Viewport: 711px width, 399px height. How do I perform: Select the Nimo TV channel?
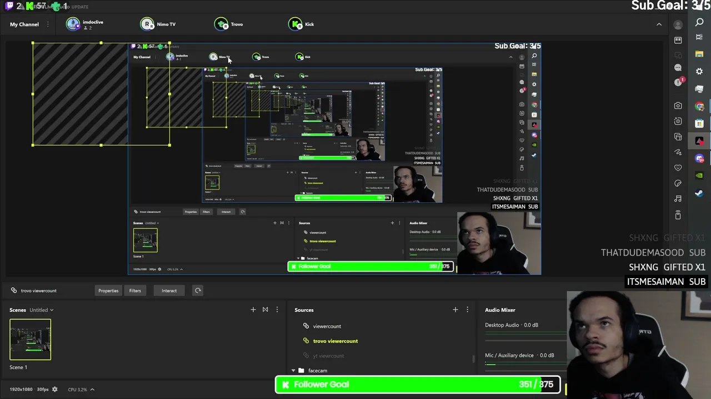pos(158,24)
